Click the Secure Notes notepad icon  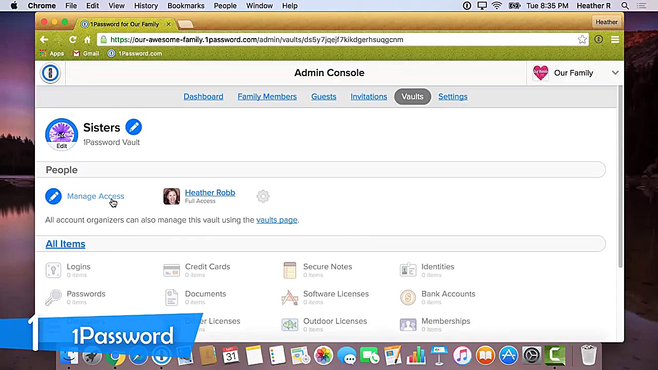(290, 270)
